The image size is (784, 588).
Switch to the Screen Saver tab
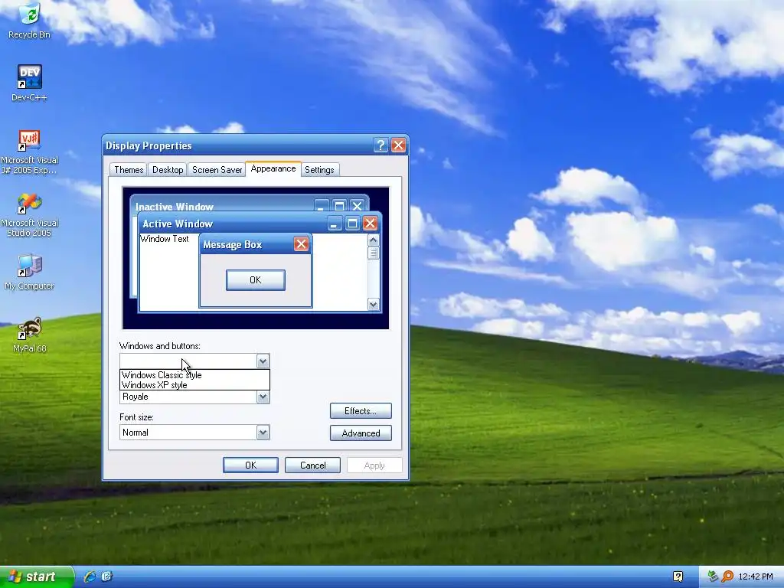tap(217, 170)
